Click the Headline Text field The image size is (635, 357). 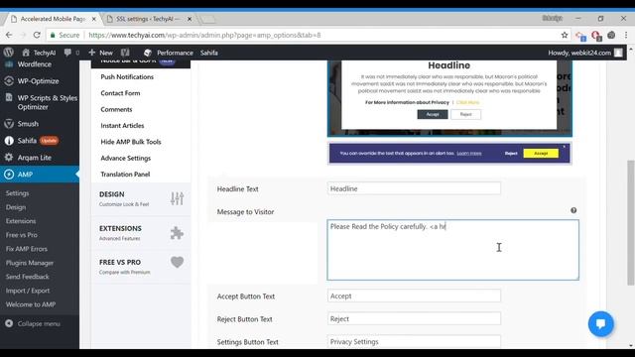pos(414,188)
